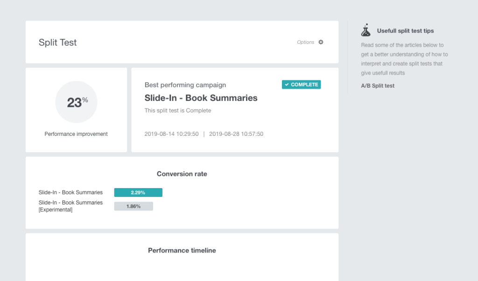
Task: Open the A/B Split test article link
Action: [x=377, y=86]
